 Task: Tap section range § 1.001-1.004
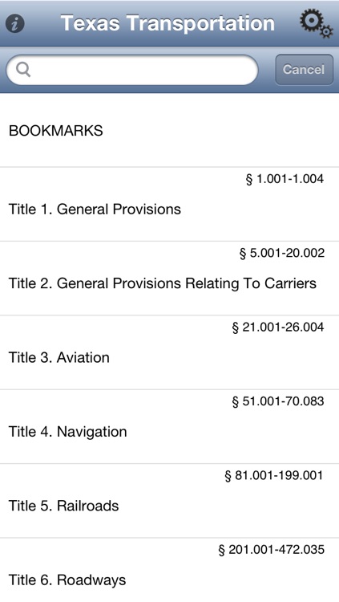click(x=285, y=179)
